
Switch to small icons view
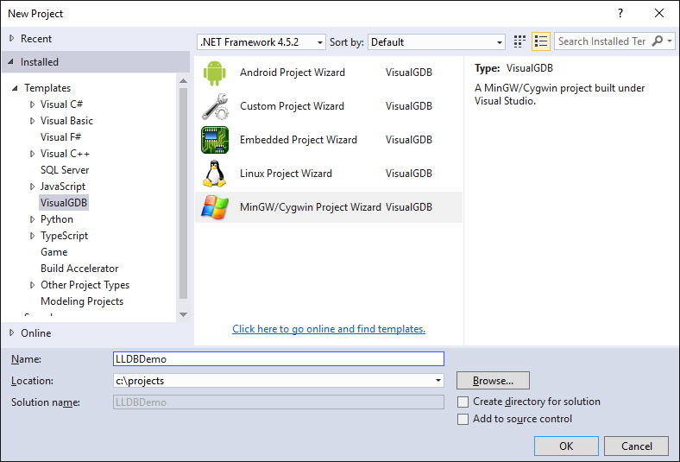point(519,41)
